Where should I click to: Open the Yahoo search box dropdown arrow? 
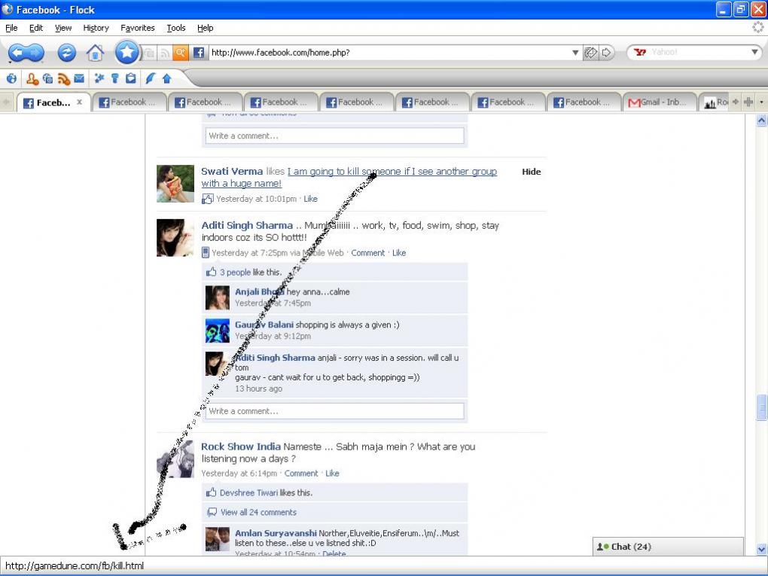[754, 52]
